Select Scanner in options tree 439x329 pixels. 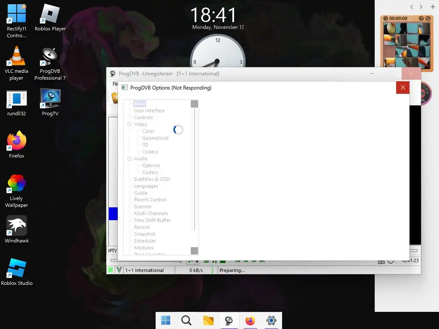click(x=143, y=206)
